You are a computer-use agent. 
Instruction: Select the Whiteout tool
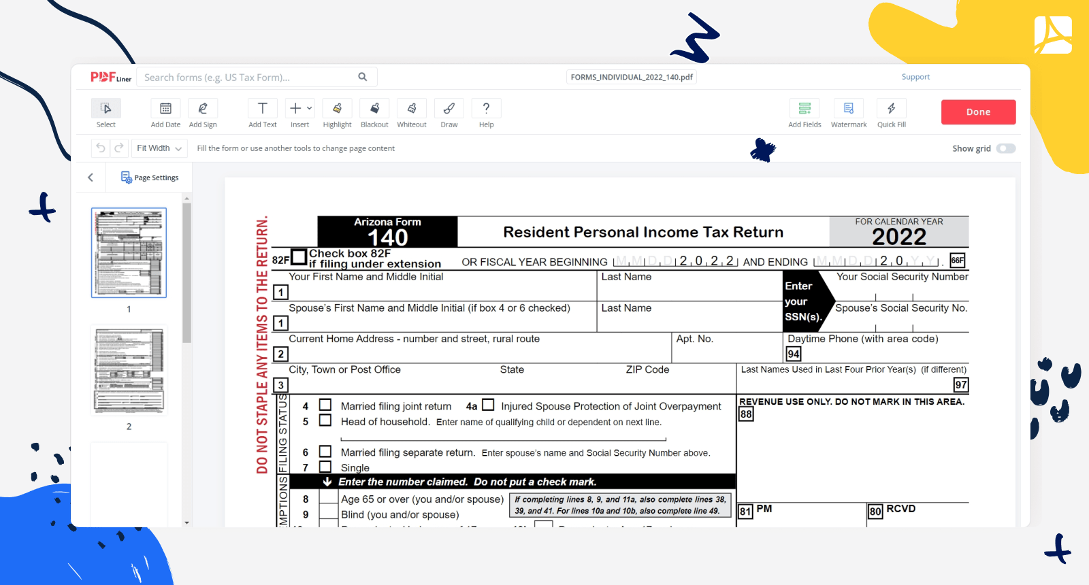point(412,108)
